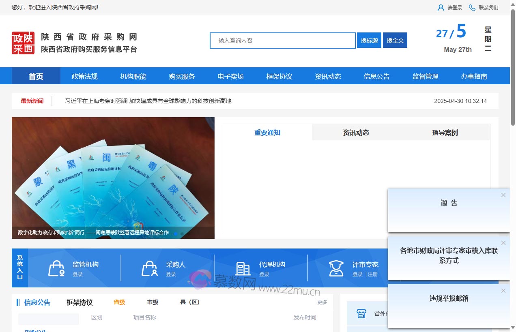Screen dimensions: 516x332
Task: Select 监督管理 in the navigation bar
Action: click(x=425, y=76)
